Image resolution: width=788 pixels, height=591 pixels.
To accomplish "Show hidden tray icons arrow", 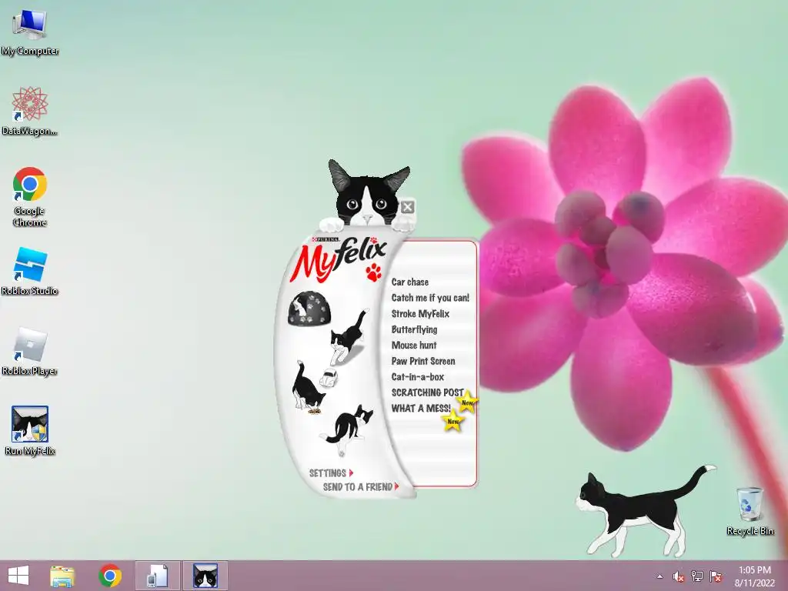I will 659,576.
